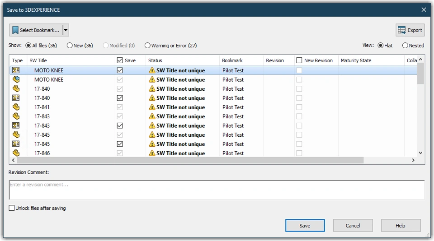Select 17-841 title text
The image size is (434, 241).
pyautogui.click(x=42, y=107)
